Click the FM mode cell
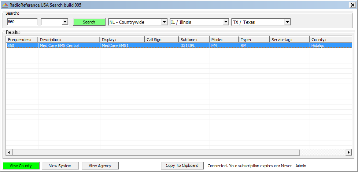 coord(224,45)
